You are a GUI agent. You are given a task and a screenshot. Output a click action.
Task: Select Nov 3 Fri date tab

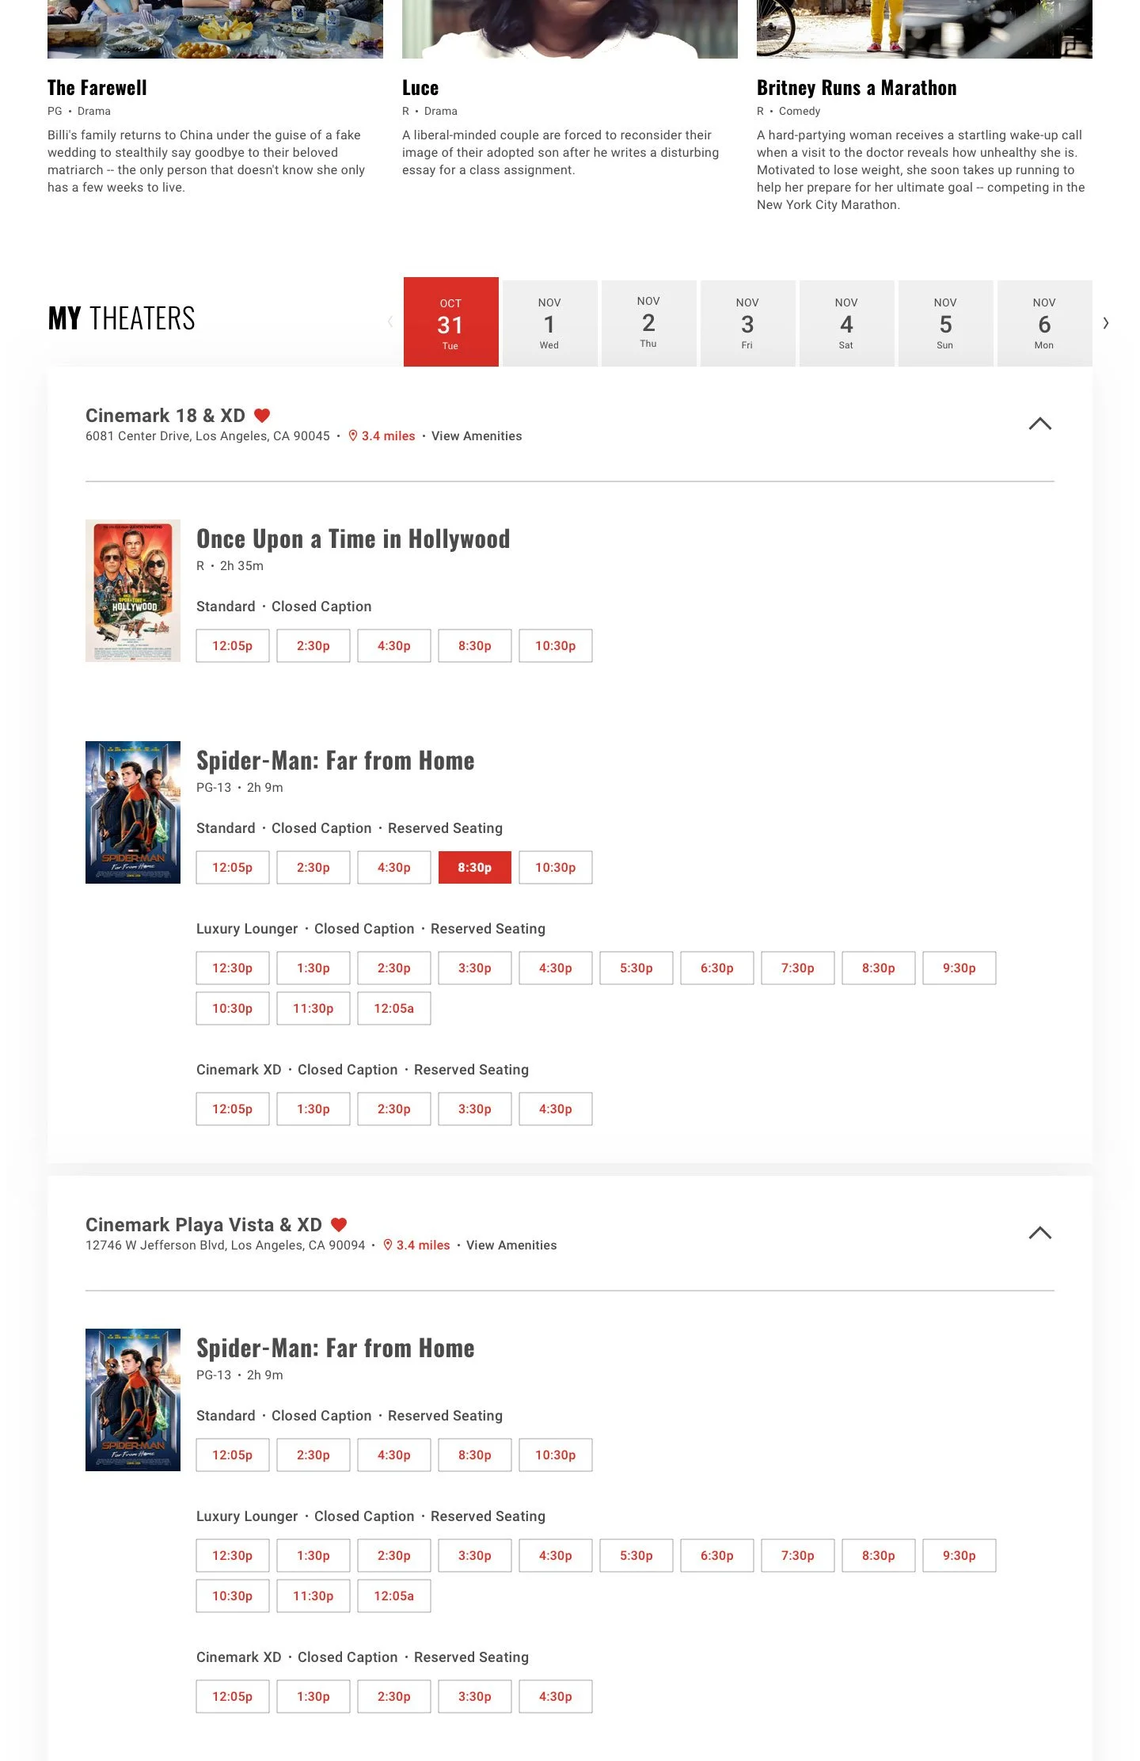point(748,323)
